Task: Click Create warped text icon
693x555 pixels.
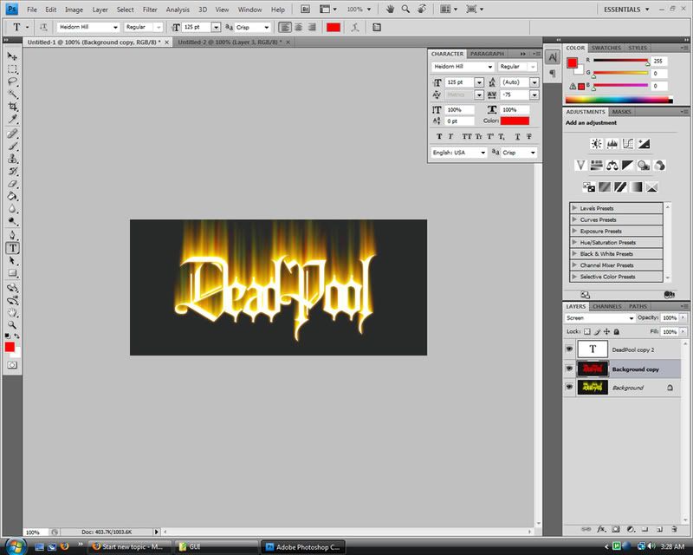Action: coord(355,28)
